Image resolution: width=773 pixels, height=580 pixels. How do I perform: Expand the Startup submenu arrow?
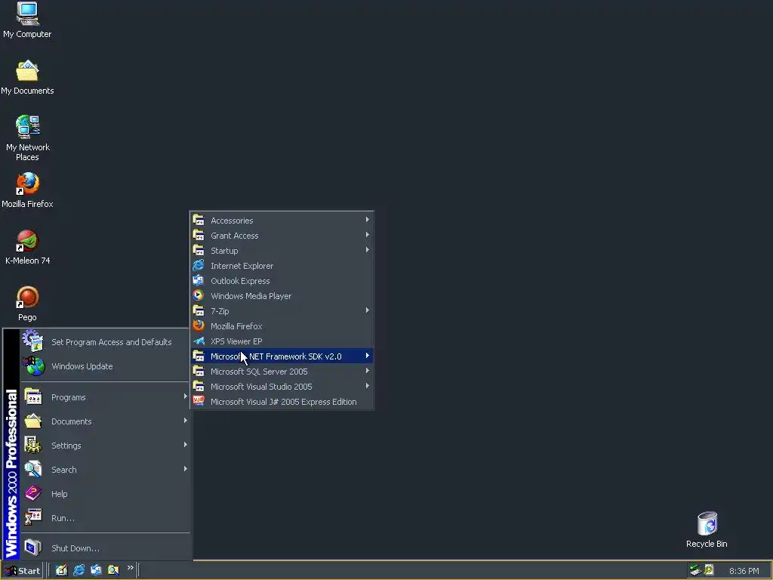(x=368, y=250)
